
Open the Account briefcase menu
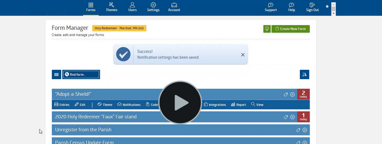(x=174, y=7)
